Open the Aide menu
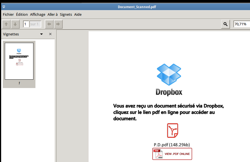Image resolution: width=250 pixels, height=162 pixels. pos(78,14)
